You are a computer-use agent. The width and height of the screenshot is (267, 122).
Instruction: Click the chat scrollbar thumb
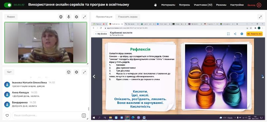tap(88, 109)
